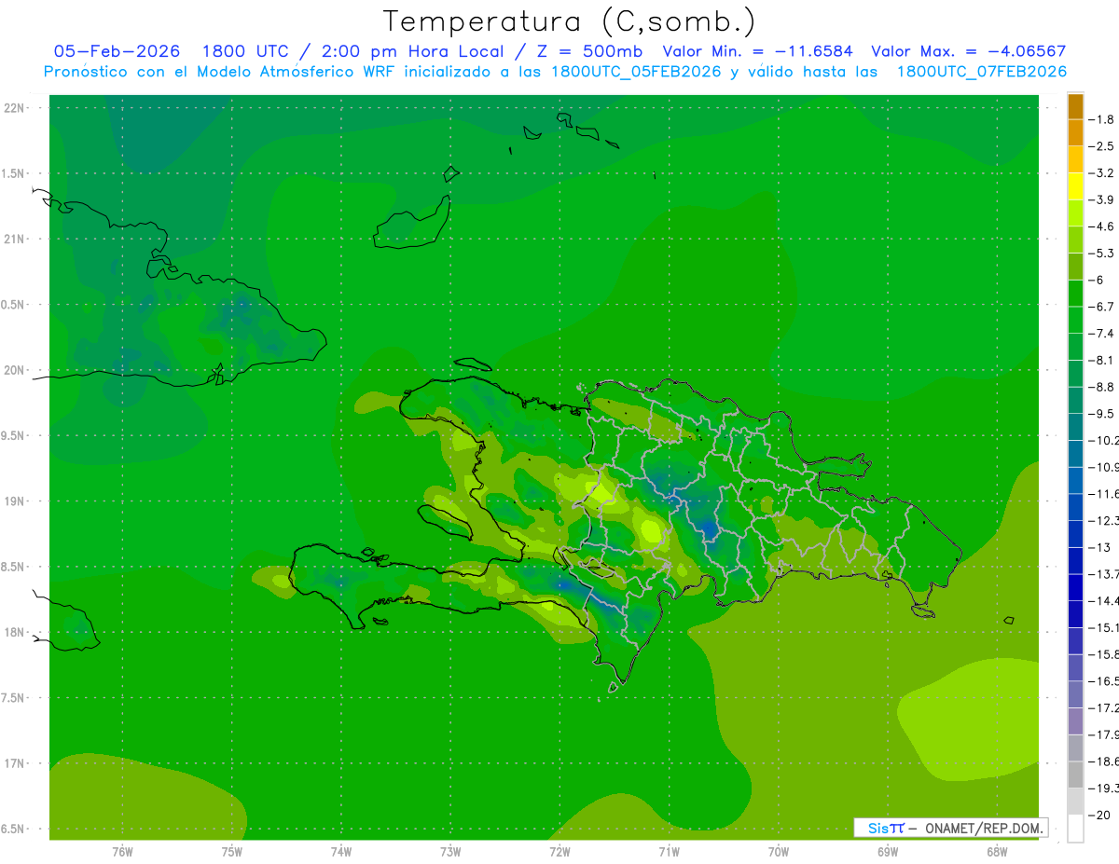Click the '17N' latitude label
Viewport: 1119px width, 864px height.
click(x=16, y=763)
